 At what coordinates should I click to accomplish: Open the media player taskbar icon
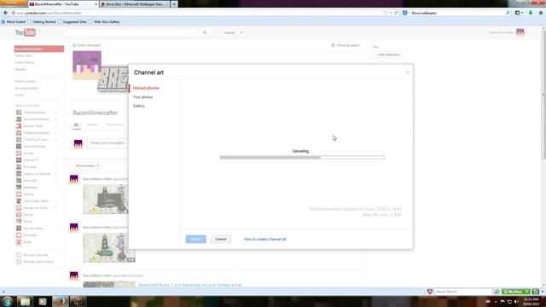(43, 301)
